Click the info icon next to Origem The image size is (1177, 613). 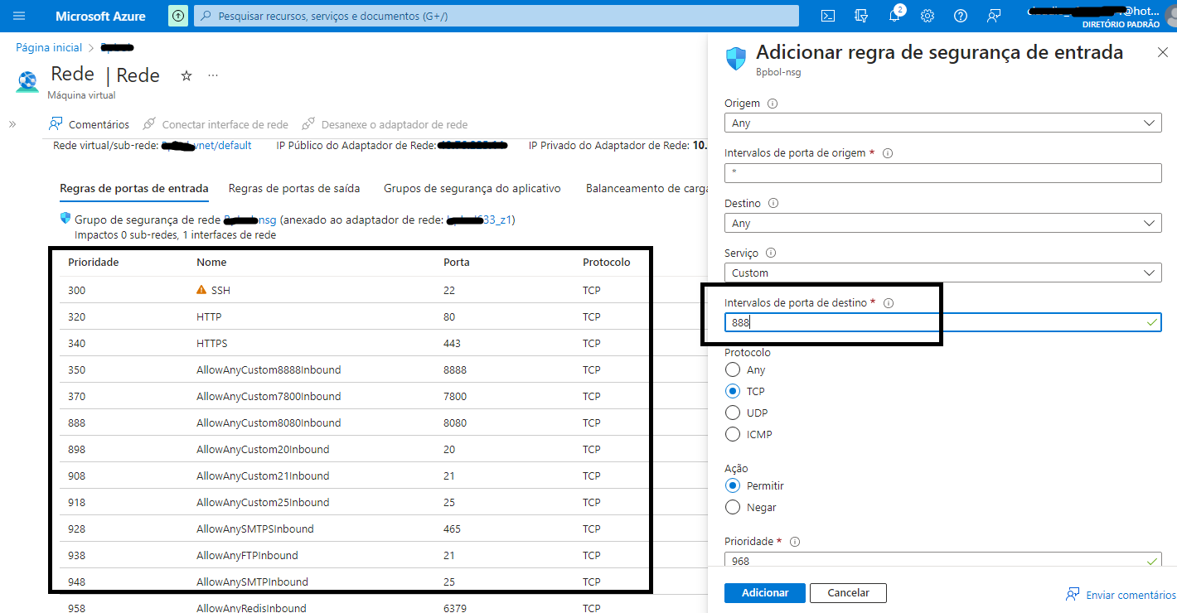(773, 104)
